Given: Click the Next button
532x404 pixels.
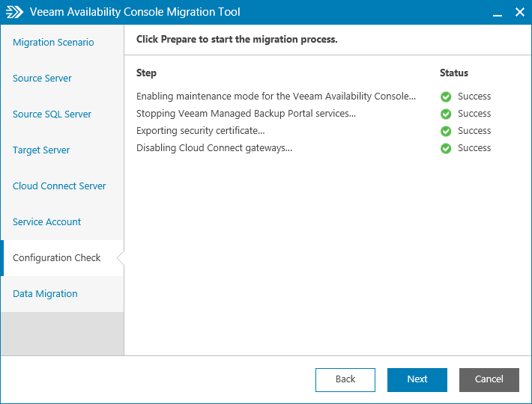Looking at the screenshot, I should click(417, 379).
